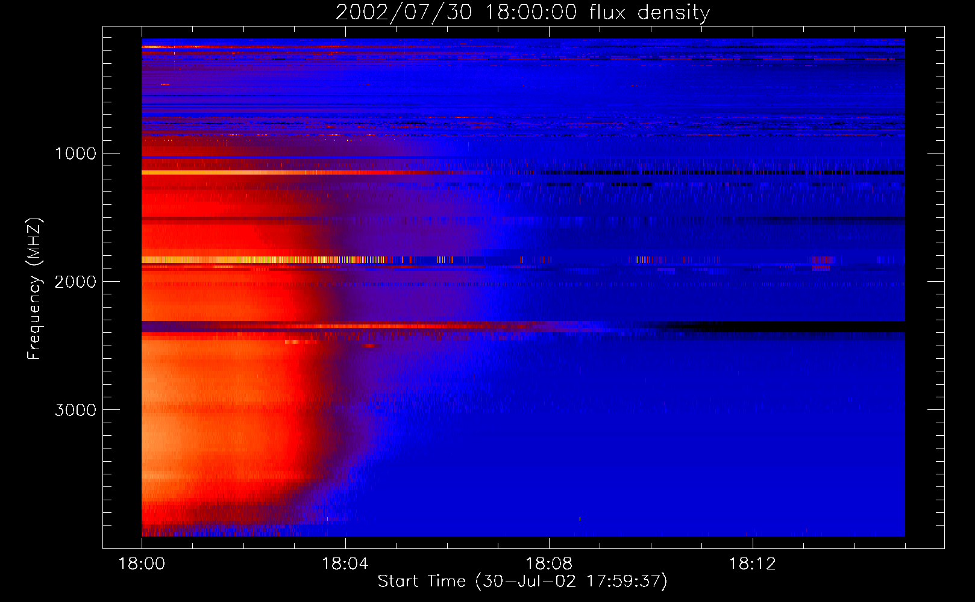This screenshot has width=975, height=602.
Task: Click the 18:12 time tick label
Action: (753, 564)
